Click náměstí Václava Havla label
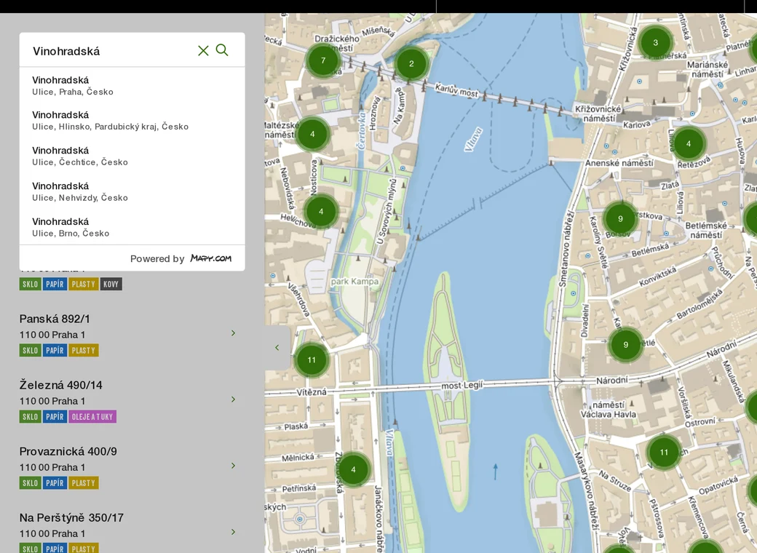 (609, 410)
